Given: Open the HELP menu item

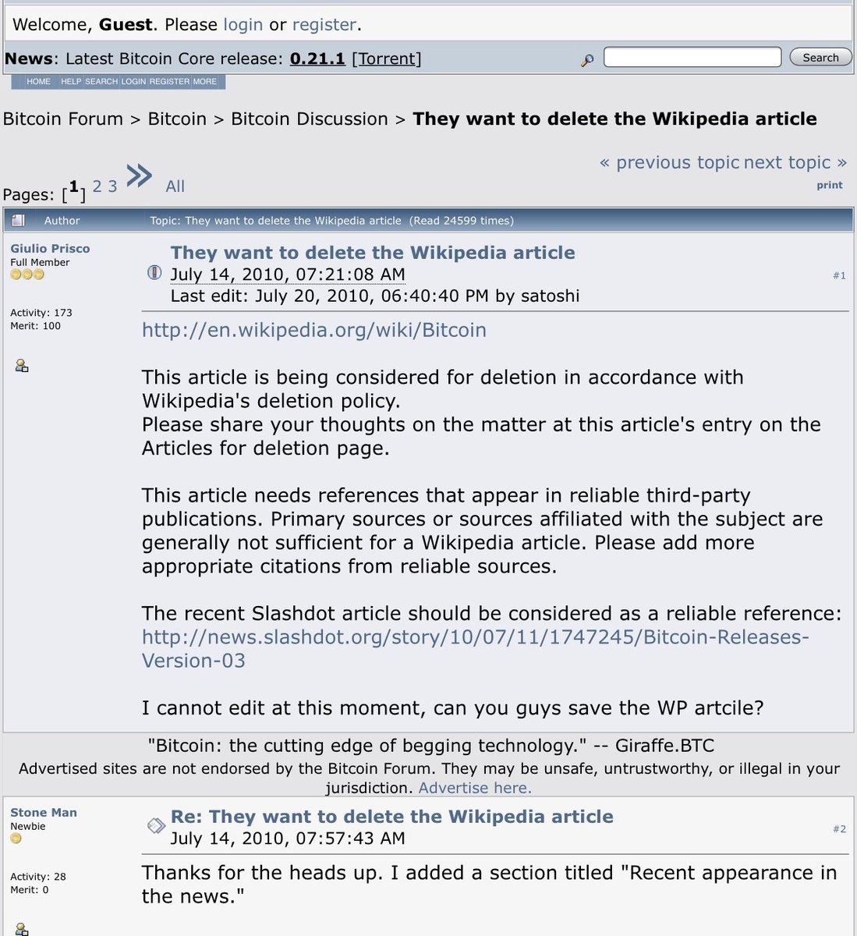Looking at the screenshot, I should [71, 81].
